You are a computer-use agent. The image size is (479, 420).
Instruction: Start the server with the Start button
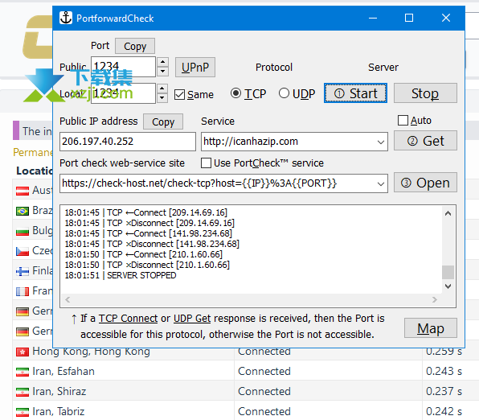[x=355, y=93]
